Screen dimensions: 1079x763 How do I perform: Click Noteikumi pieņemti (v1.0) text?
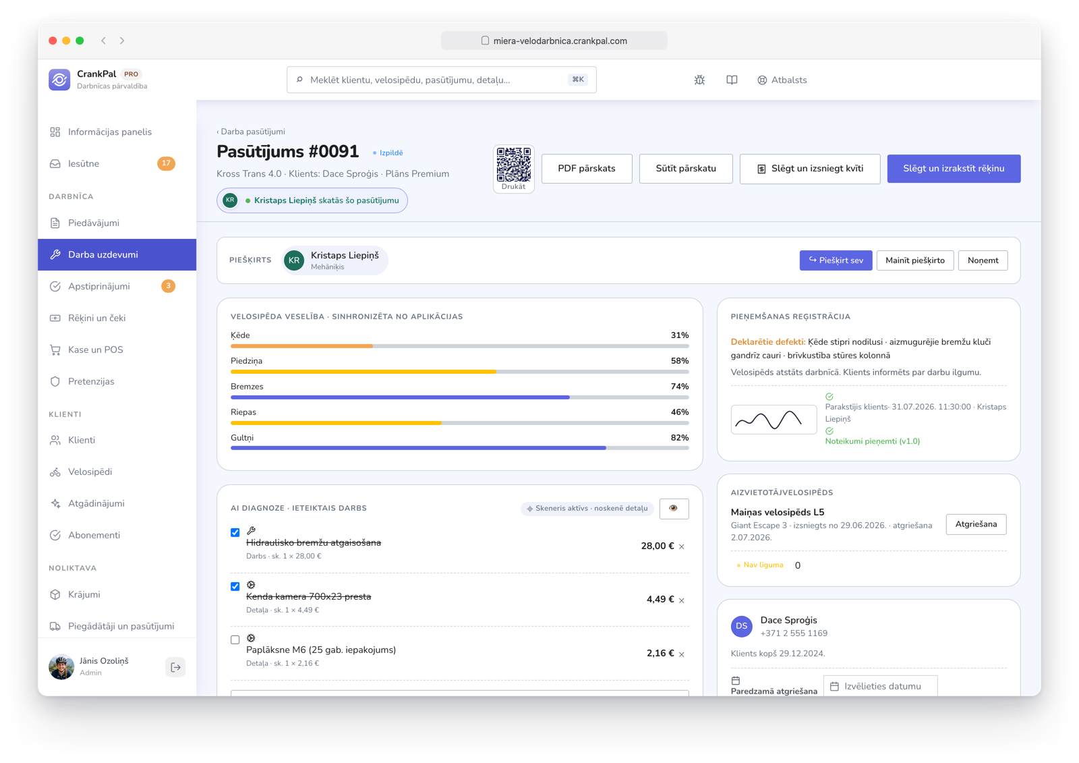tap(872, 441)
